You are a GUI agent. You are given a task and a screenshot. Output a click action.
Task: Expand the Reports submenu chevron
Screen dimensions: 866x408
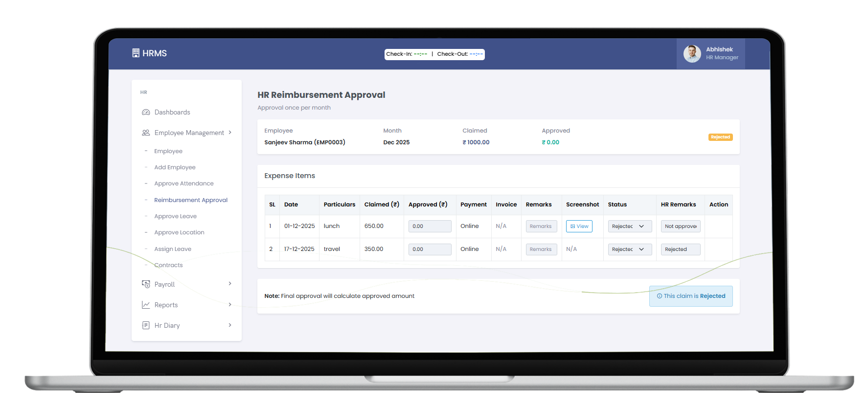(230, 304)
